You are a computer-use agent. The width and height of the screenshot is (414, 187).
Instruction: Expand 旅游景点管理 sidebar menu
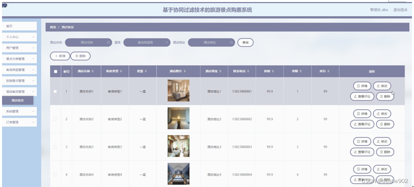click(x=19, y=81)
